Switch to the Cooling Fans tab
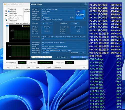 pos(18,23)
